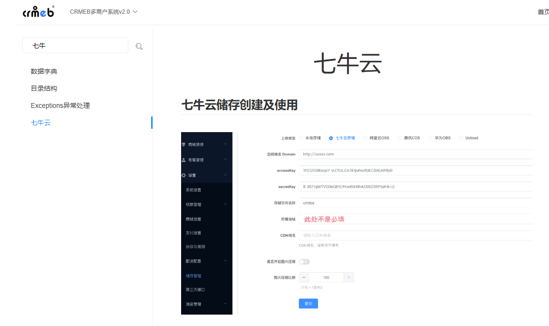Click the 权限管理 menu label

pos(193,204)
